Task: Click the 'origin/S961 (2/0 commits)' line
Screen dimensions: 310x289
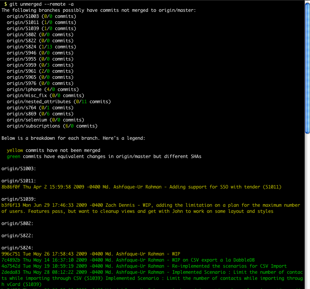Action: 40,71
